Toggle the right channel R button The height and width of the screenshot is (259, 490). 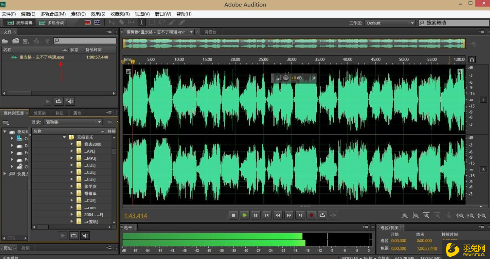(483, 169)
